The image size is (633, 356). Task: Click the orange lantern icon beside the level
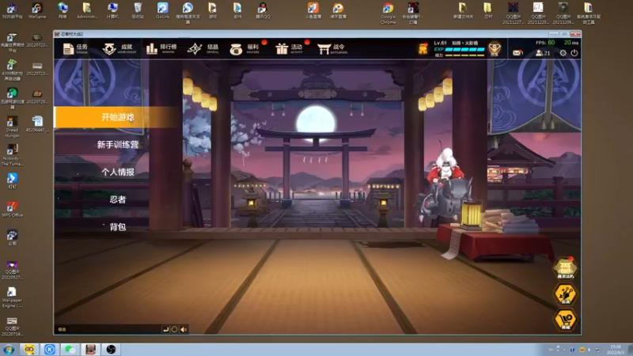pyautogui.click(x=423, y=48)
